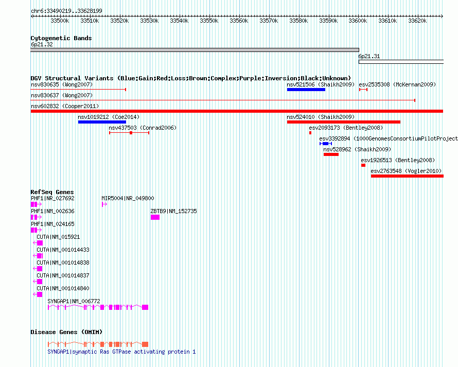Click the 33550k ruler tick label
Screen dimensions: 458x367
click(x=209, y=21)
